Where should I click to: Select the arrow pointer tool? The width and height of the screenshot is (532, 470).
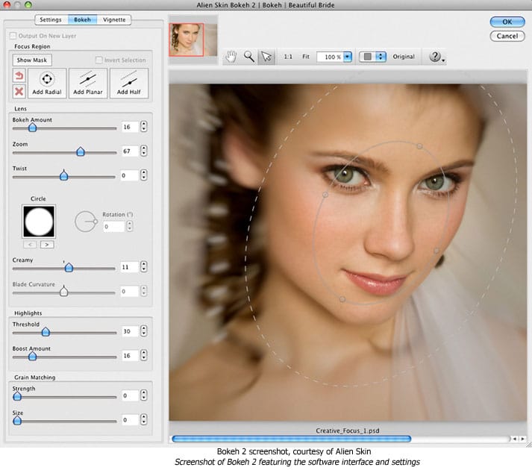[x=266, y=57]
